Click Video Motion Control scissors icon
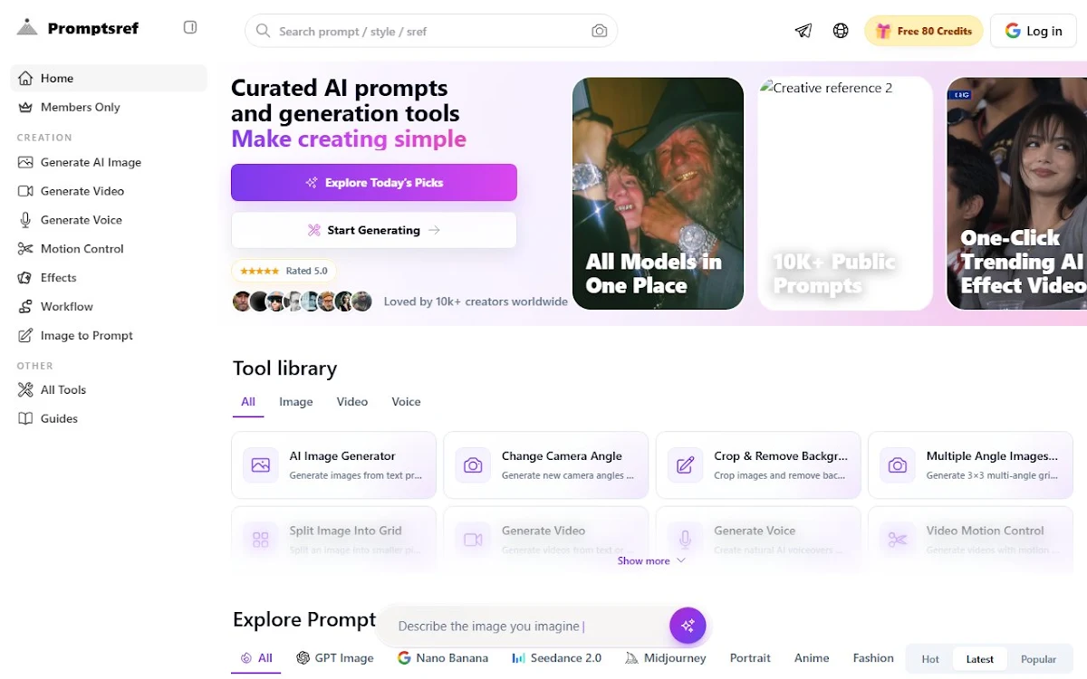 (x=898, y=540)
